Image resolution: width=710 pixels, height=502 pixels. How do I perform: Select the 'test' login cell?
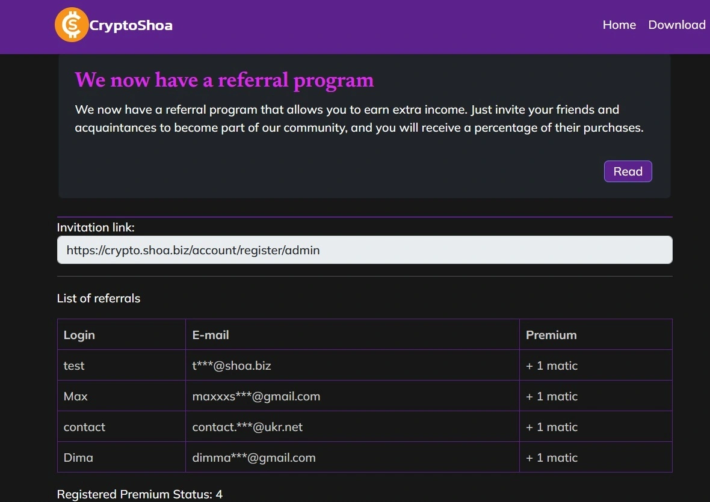coord(122,366)
